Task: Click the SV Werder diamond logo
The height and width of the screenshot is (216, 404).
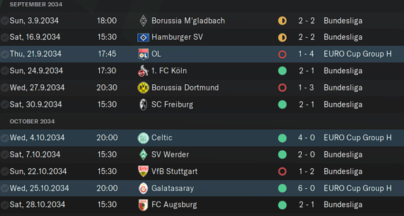Action: tap(143, 155)
